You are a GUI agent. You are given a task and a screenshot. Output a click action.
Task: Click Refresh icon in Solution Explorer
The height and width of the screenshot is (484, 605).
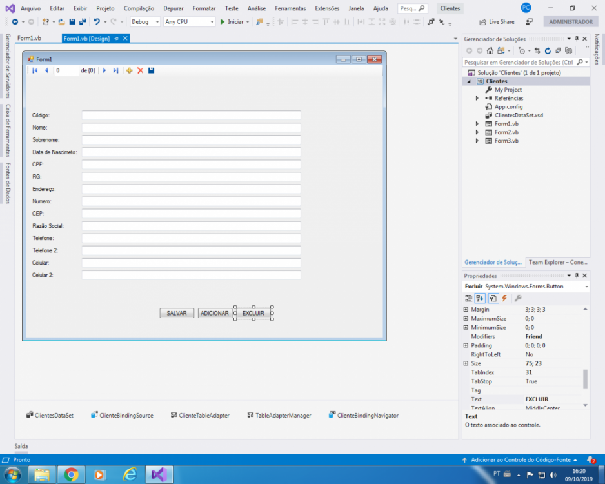[548, 50]
